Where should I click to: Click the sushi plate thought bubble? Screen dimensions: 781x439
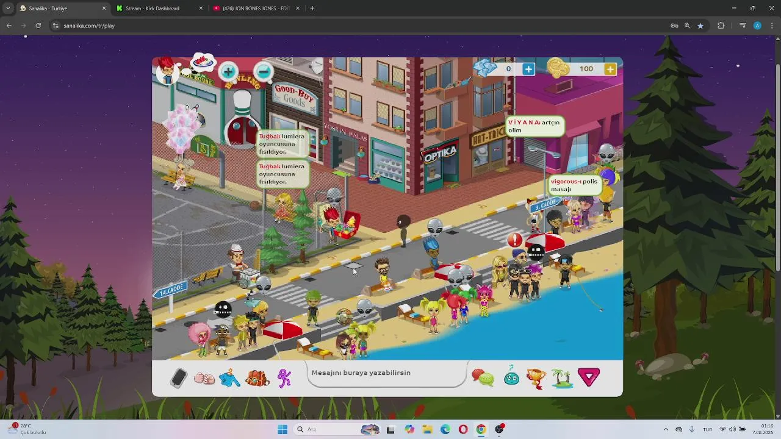203,62
